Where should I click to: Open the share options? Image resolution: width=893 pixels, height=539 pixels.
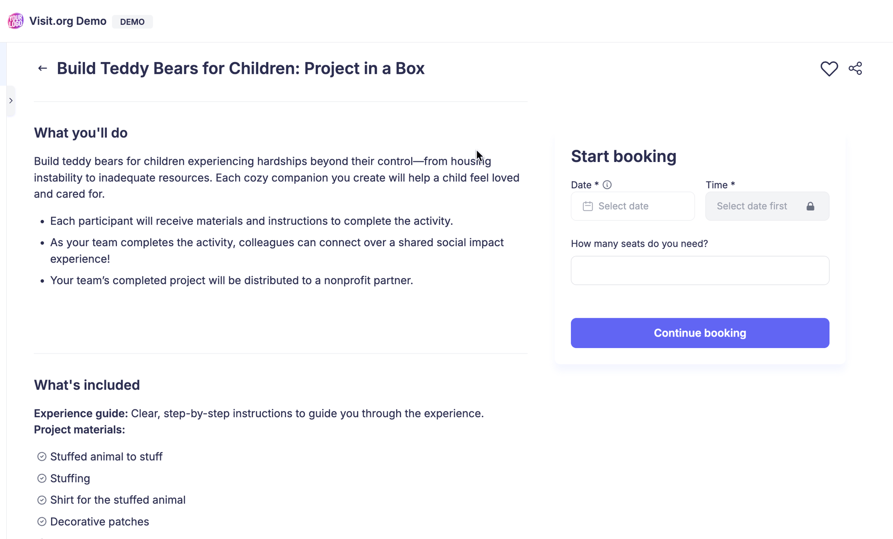[855, 68]
